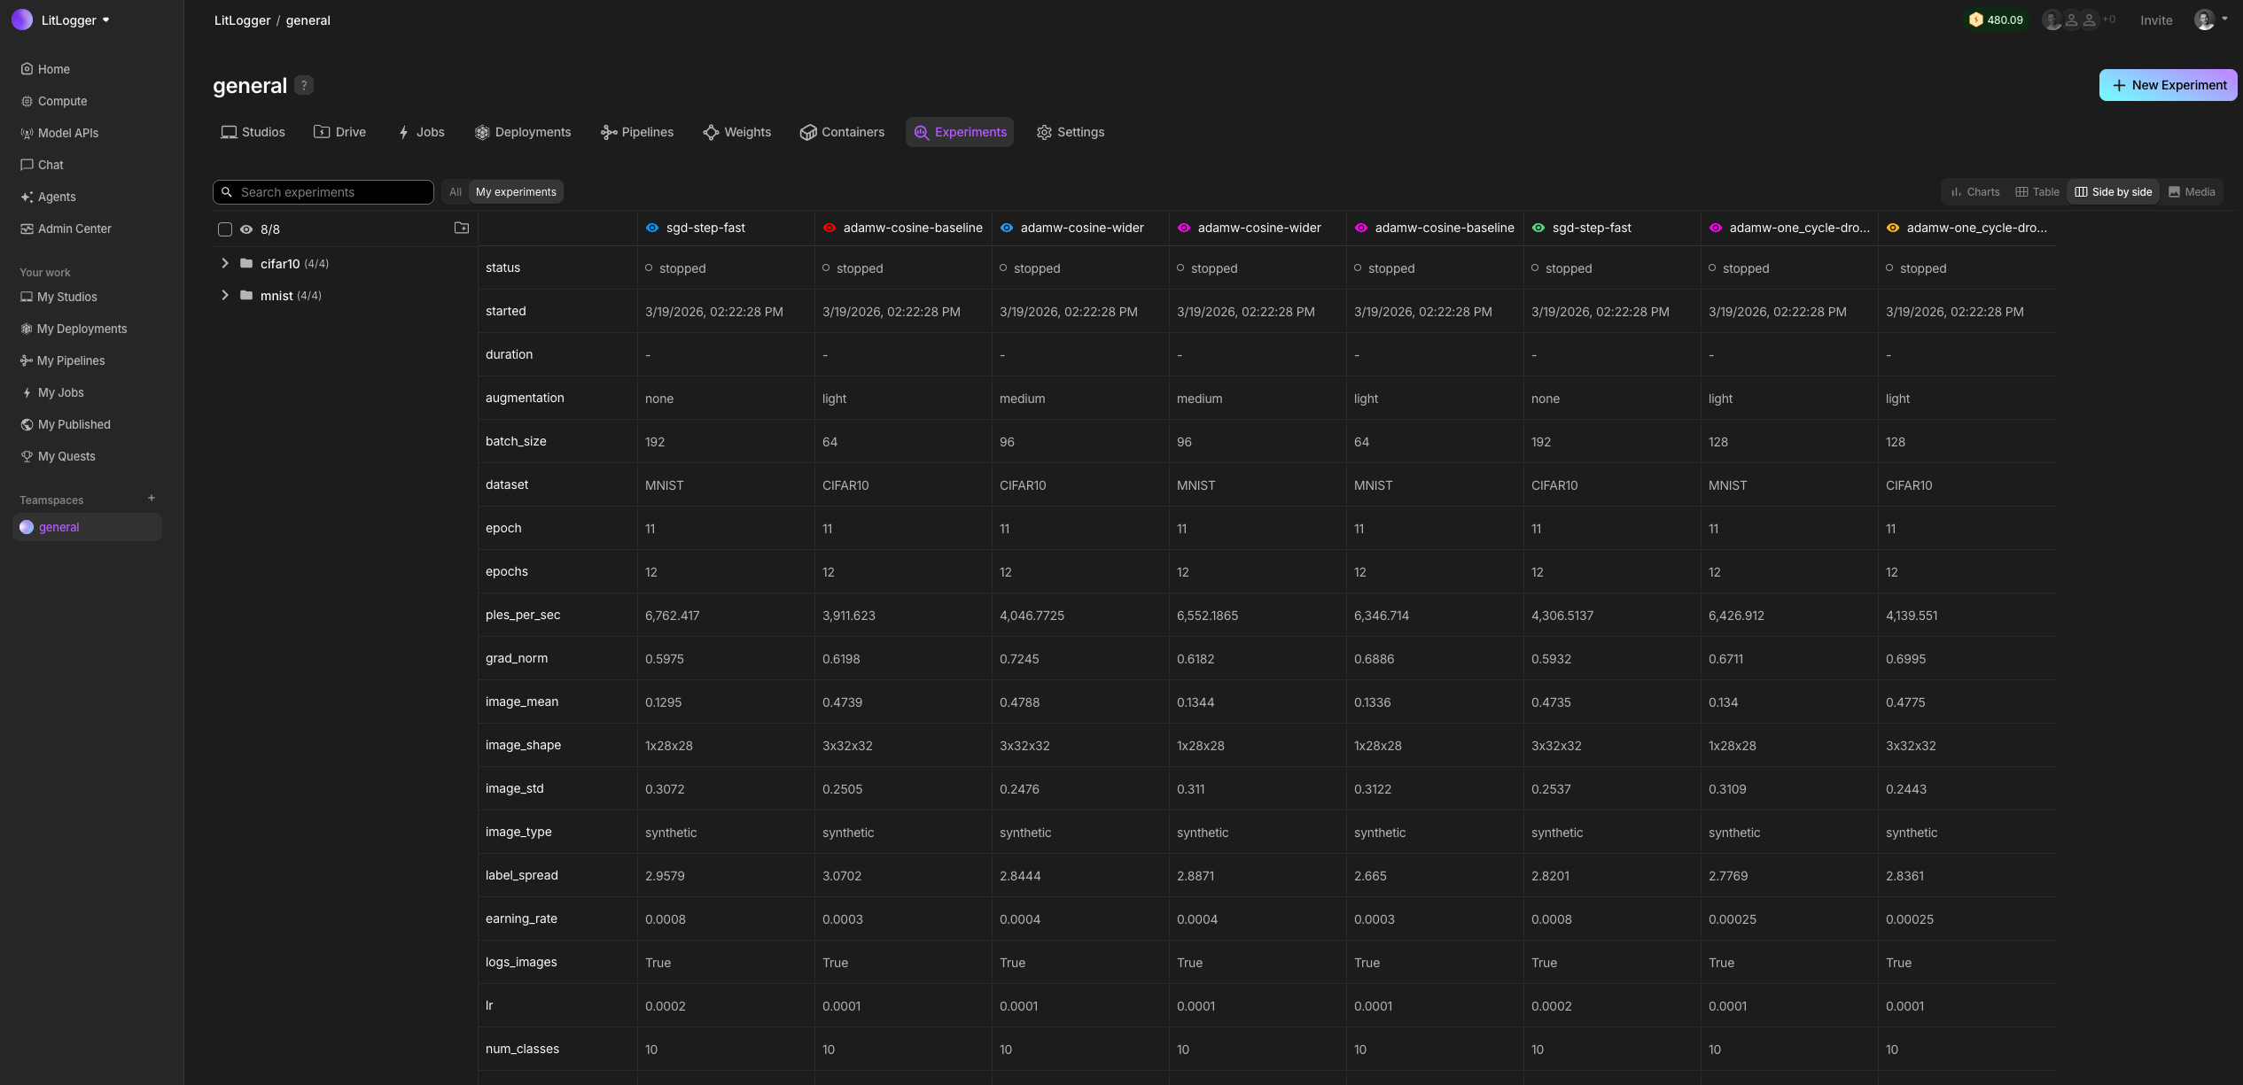
Task: Toggle visibility of all 8/8 experiments
Action: (246, 229)
